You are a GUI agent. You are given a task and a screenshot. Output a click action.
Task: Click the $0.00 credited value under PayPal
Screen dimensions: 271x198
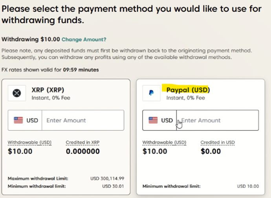(x=211, y=151)
